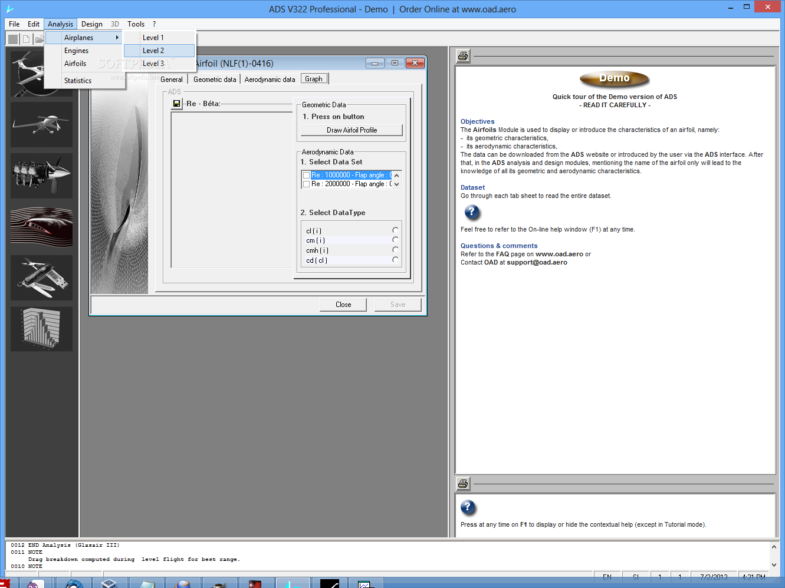Click the Objectives heading in tour panel
The width and height of the screenshot is (785, 588).
click(478, 121)
